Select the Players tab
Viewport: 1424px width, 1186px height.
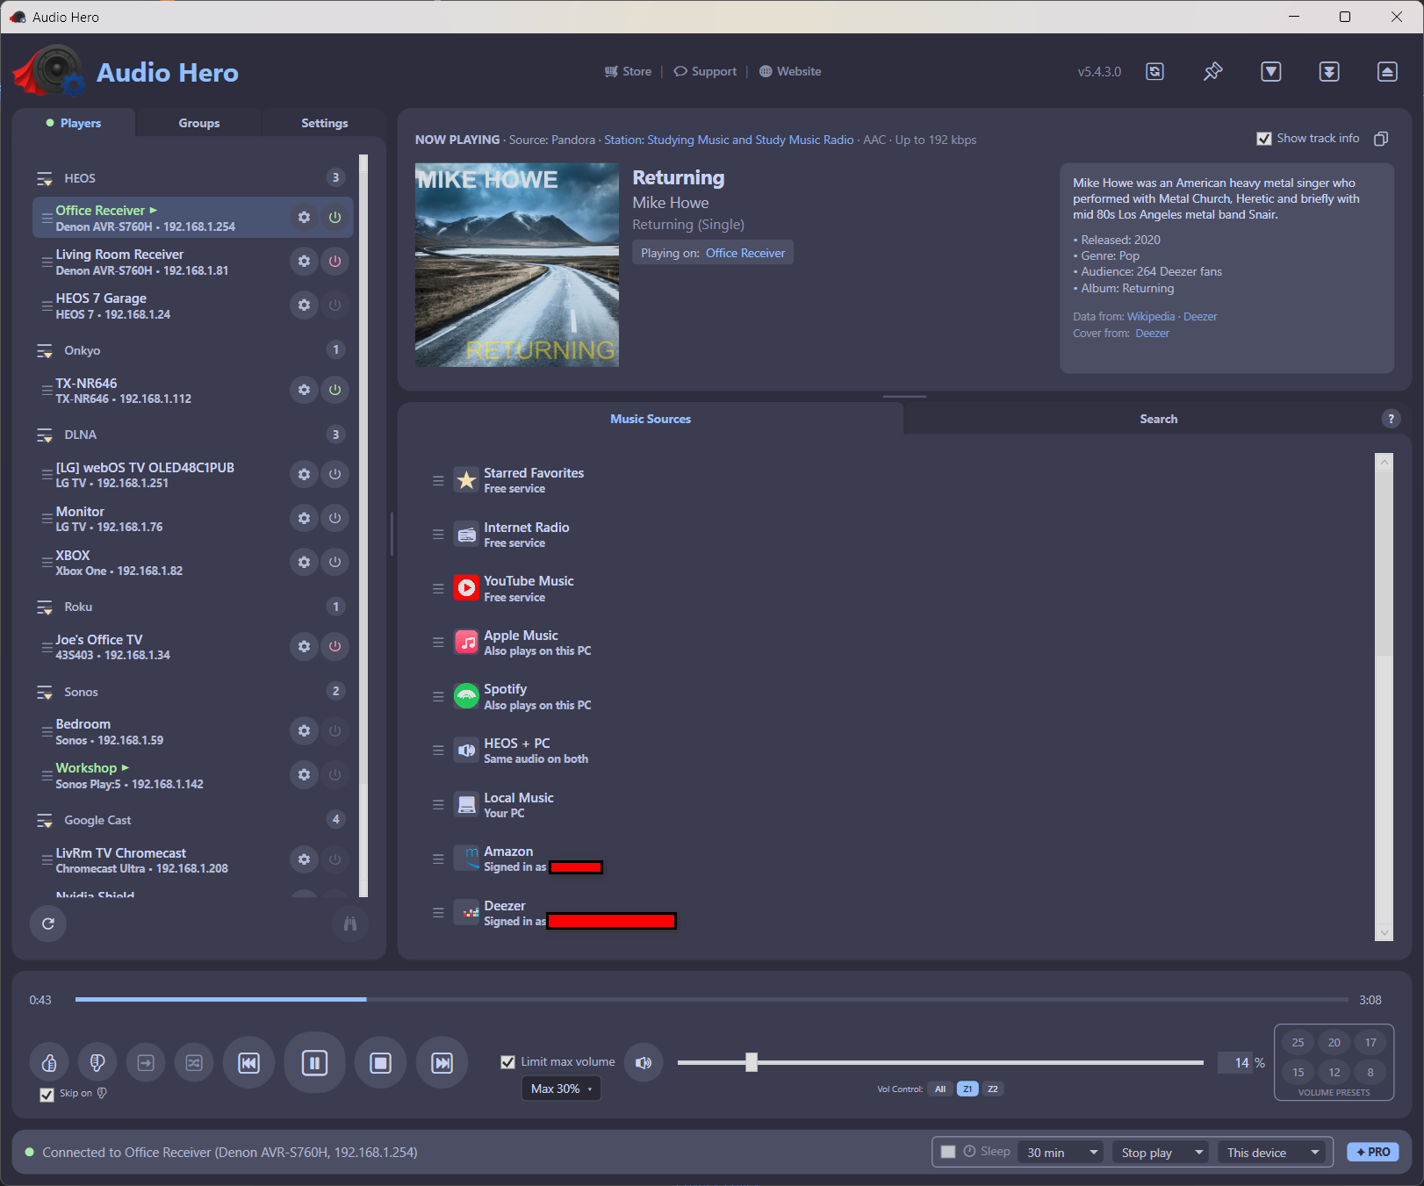click(x=74, y=123)
